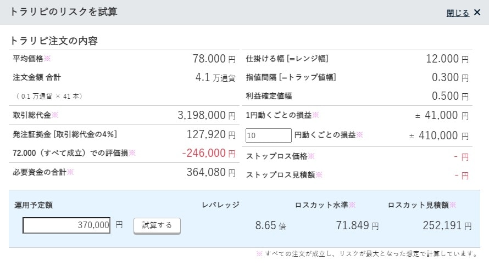The height and width of the screenshot is (266, 489).
Task: Click the footnote asterisk before すべての注文が成立し
Action: pos(259,253)
